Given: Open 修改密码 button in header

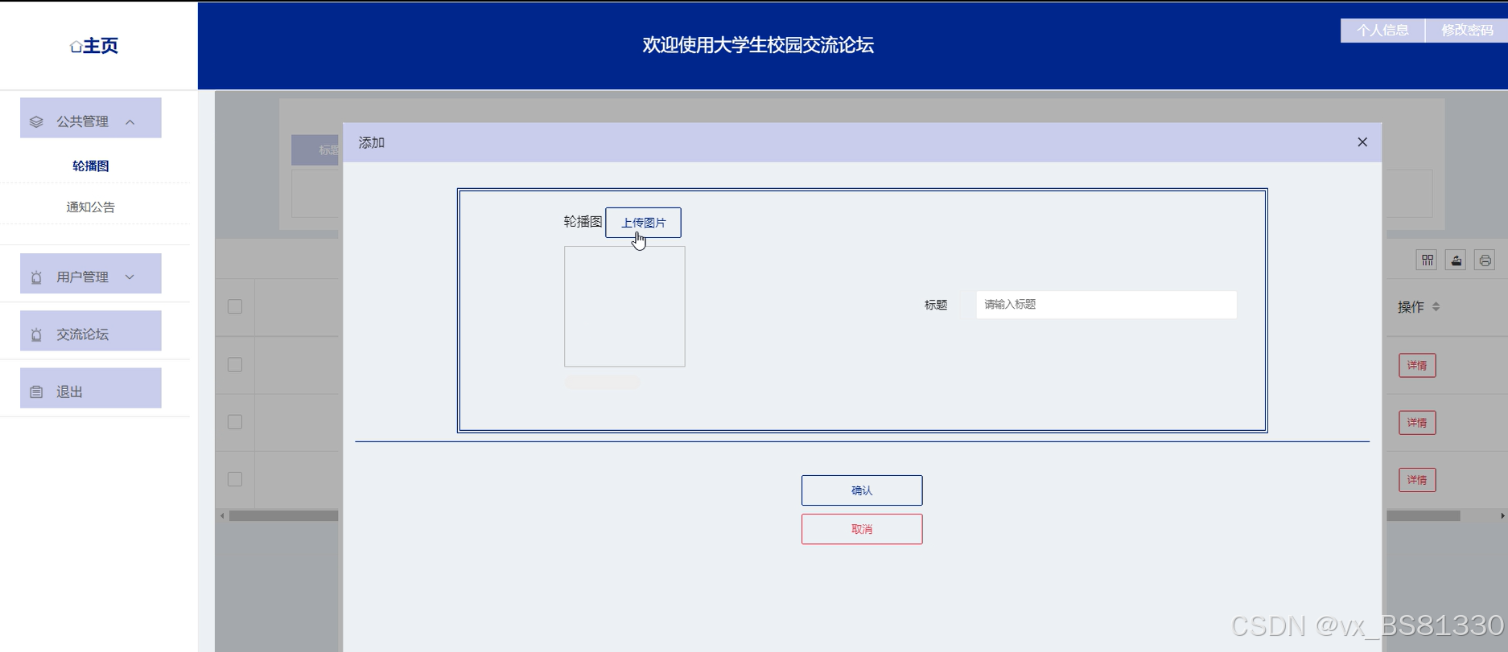Looking at the screenshot, I should pyautogui.click(x=1467, y=30).
